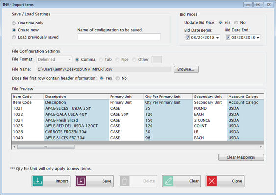Viewport: 276px width, 195px height.
Task: Click the quantity 150 cell
Action: 168,120
